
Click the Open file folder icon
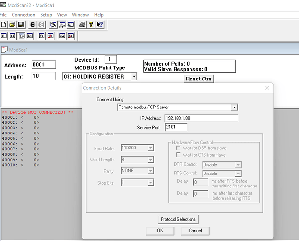12,25
